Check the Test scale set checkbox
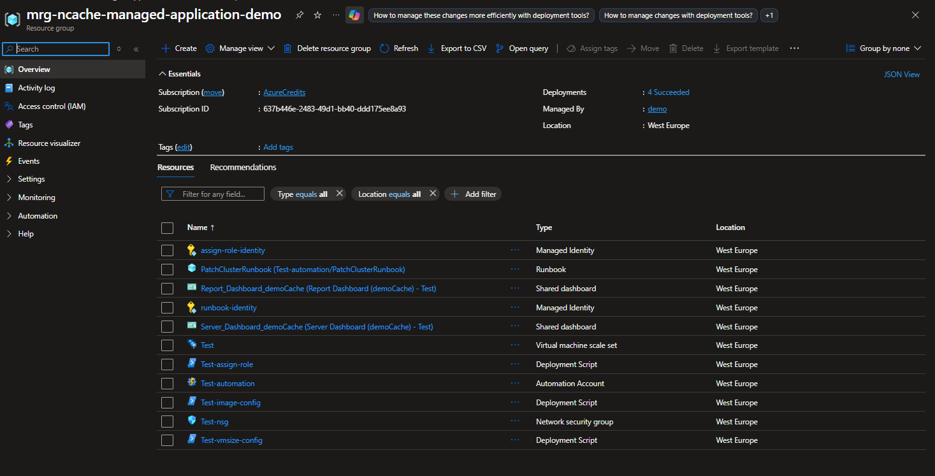Viewport: 935px width, 476px height. pos(168,345)
